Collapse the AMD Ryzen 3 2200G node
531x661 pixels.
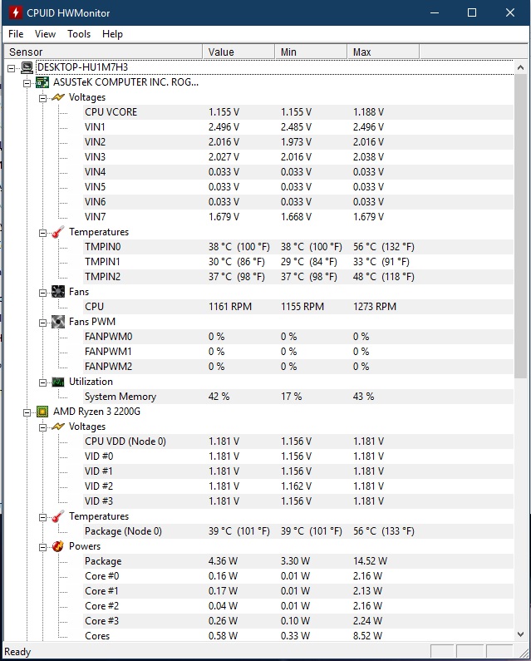click(27, 412)
